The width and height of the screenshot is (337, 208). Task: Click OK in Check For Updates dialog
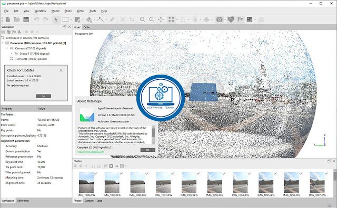pos(44,96)
